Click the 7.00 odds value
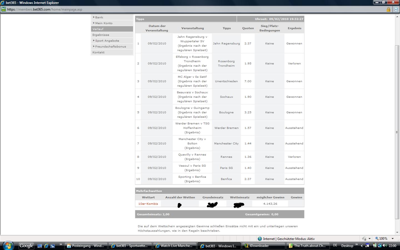The height and width of the screenshot is (250, 400). tap(248, 81)
